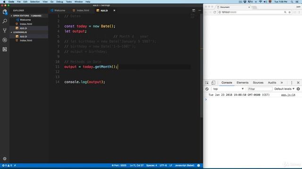Open the Tasks menu
This screenshot has height=169, width=302.
pos(68,2)
